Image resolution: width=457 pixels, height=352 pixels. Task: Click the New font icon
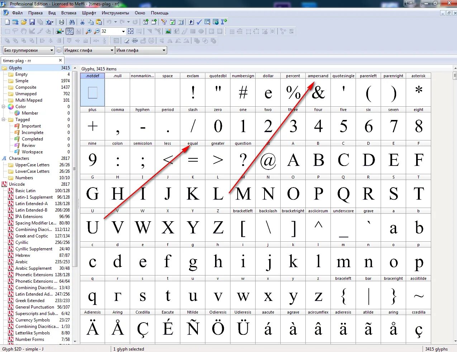tap(7, 22)
